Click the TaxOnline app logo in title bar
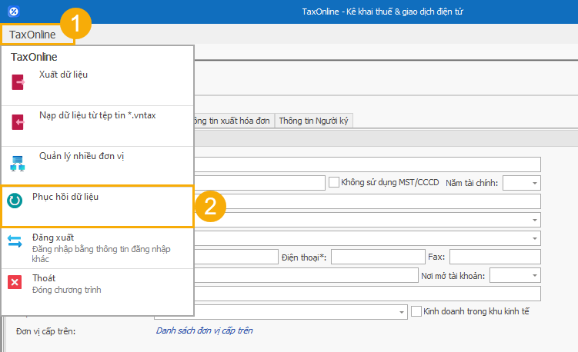The width and height of the screenshot is (578, 352). click(14, 12)
